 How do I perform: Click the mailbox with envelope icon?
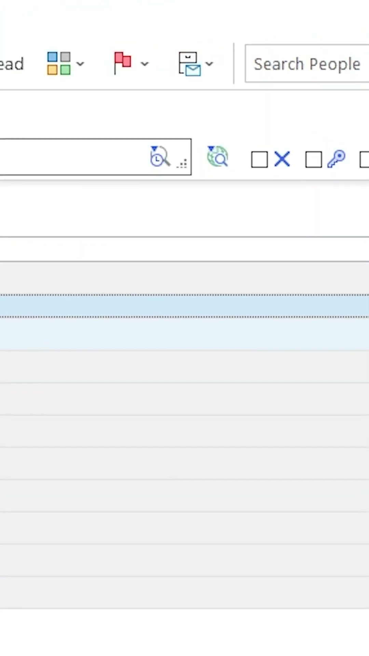pos(189,64)
